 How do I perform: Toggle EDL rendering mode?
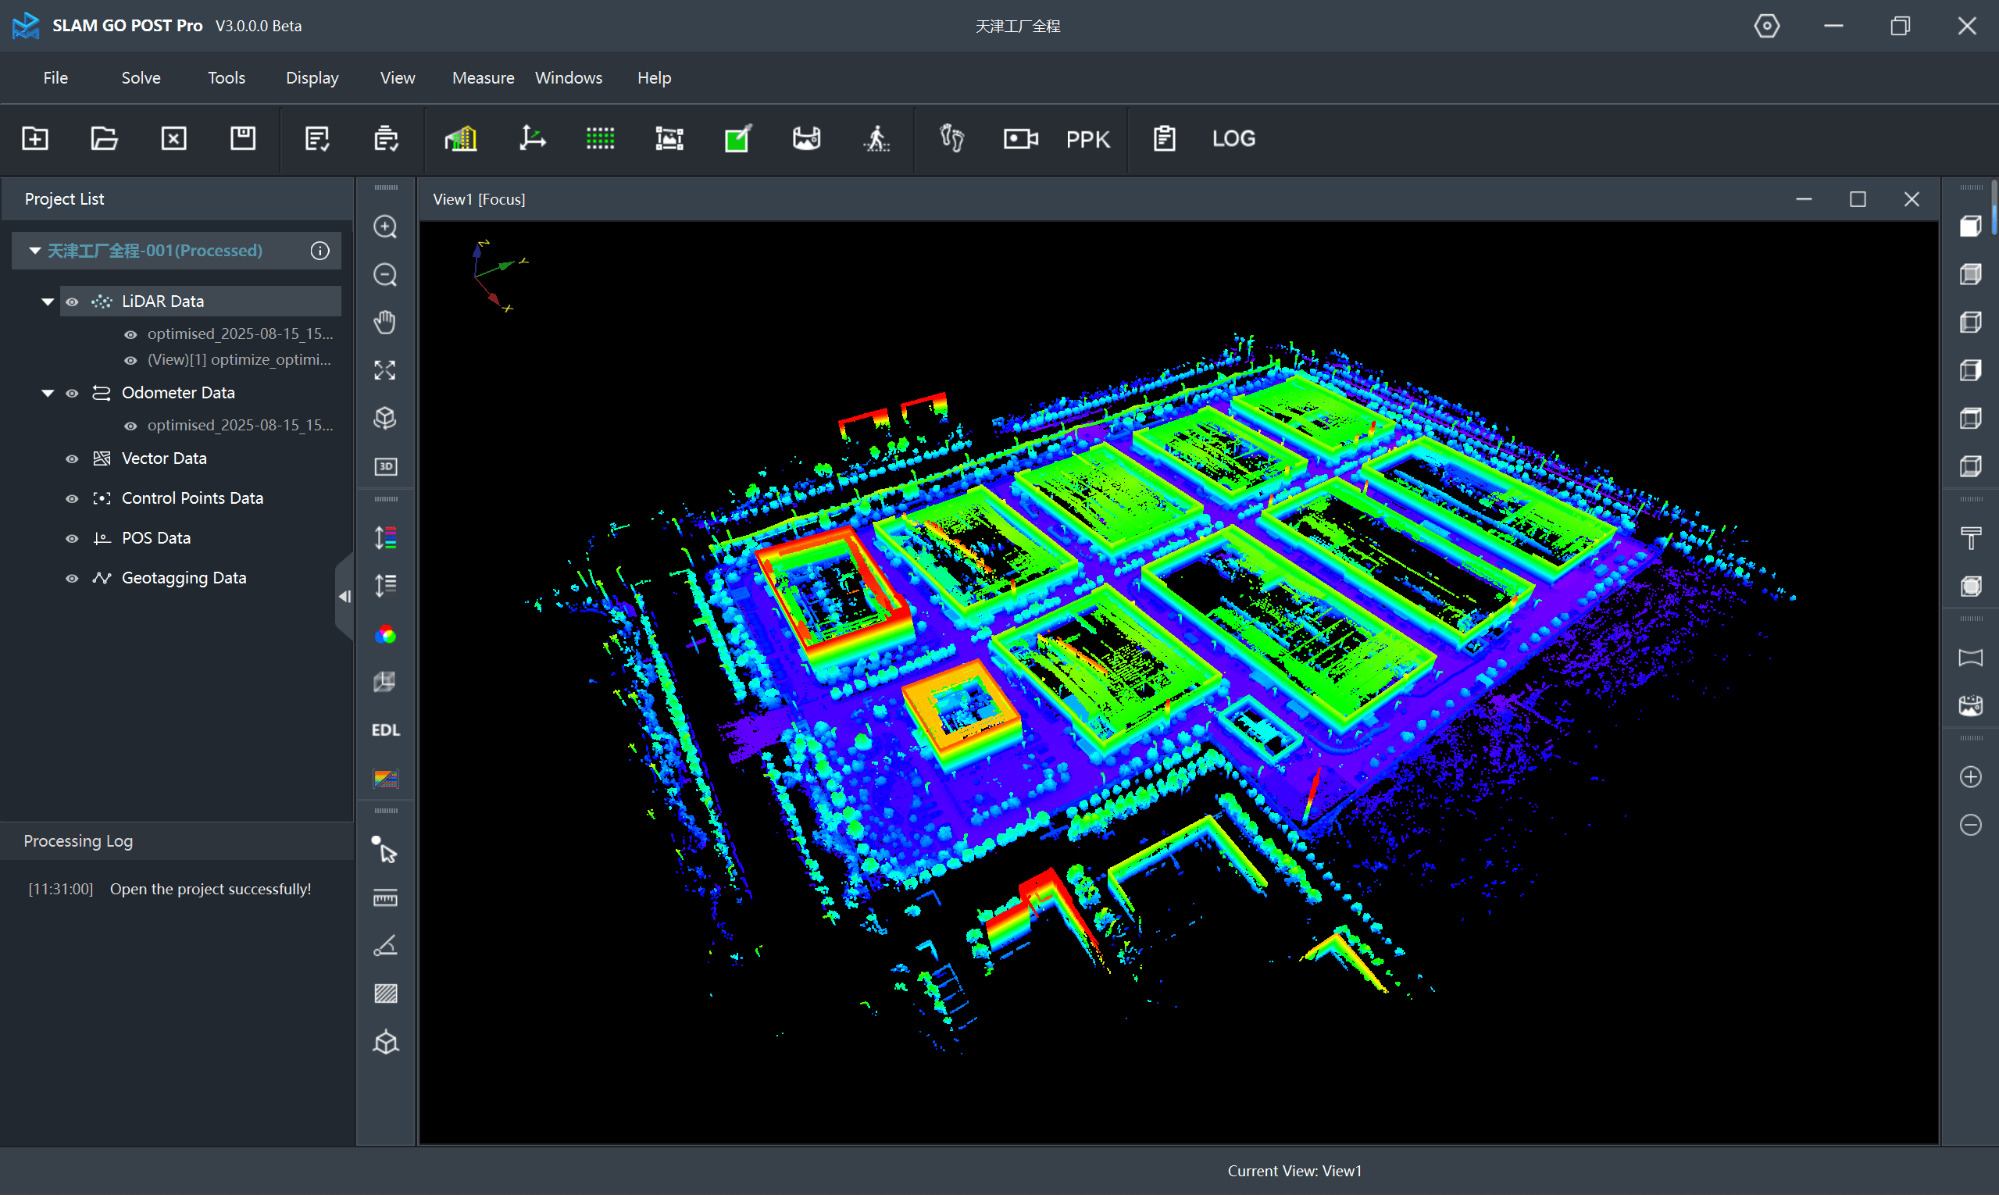pos(386,729)
